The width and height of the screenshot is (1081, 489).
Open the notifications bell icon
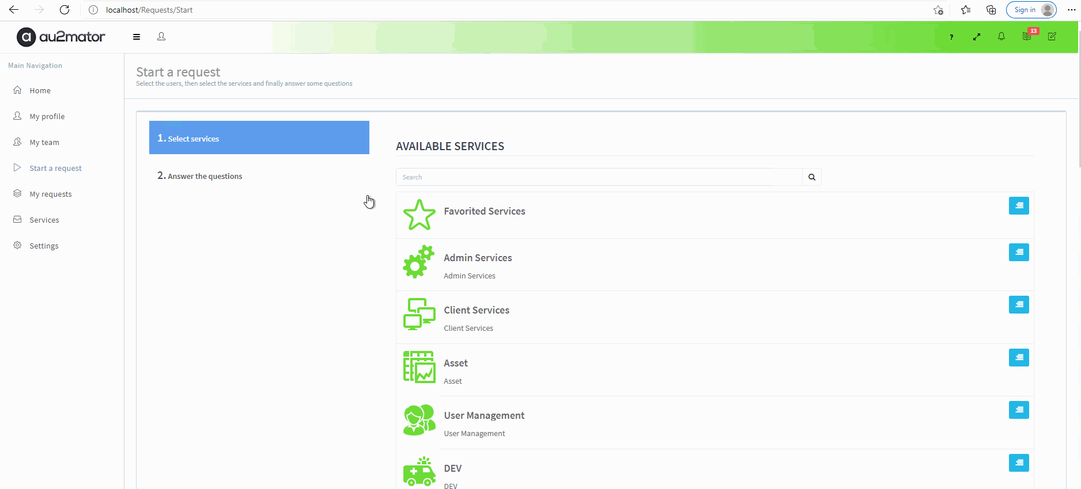tap(1001, 36)
